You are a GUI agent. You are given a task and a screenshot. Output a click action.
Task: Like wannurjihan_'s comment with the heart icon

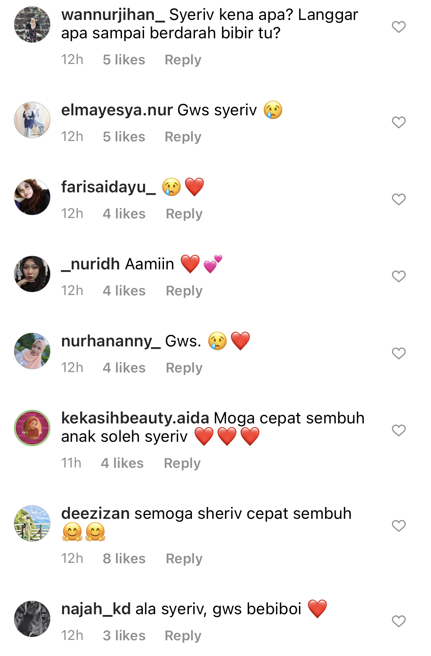(398, 27)
